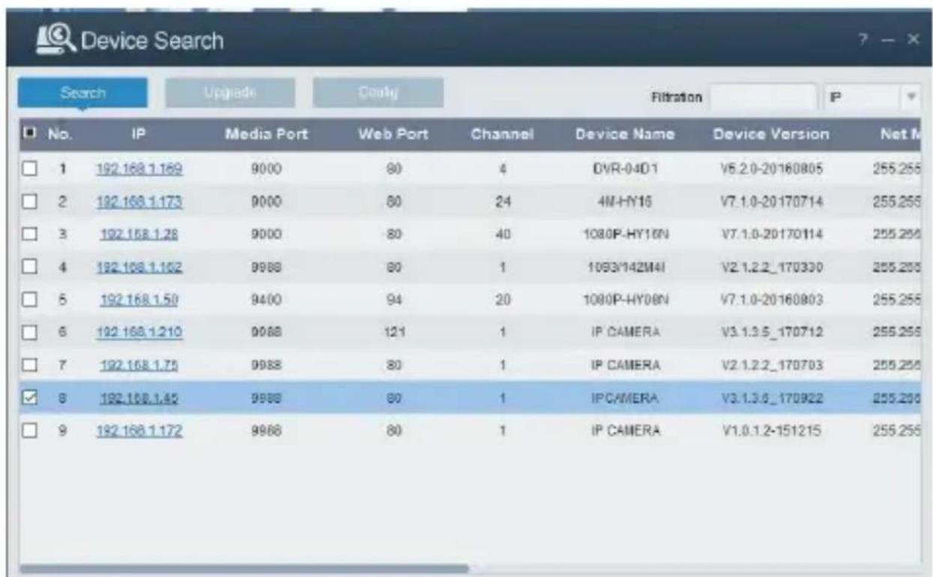Open the IP filter type dropdown

(x=872, y=97)
